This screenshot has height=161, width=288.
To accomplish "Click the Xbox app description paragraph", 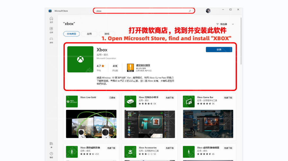I will [135, 81].
